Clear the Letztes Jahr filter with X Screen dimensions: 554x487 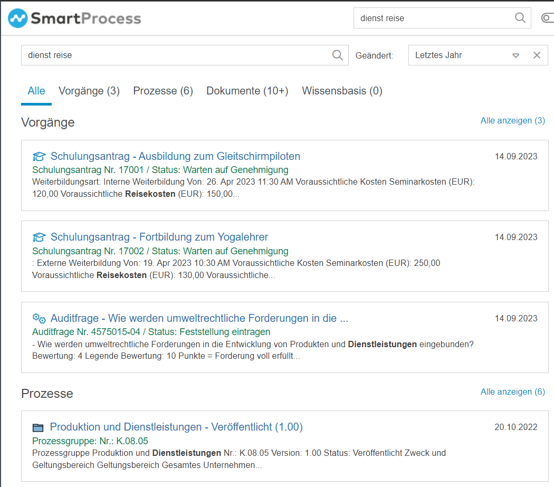click(537, 55)
